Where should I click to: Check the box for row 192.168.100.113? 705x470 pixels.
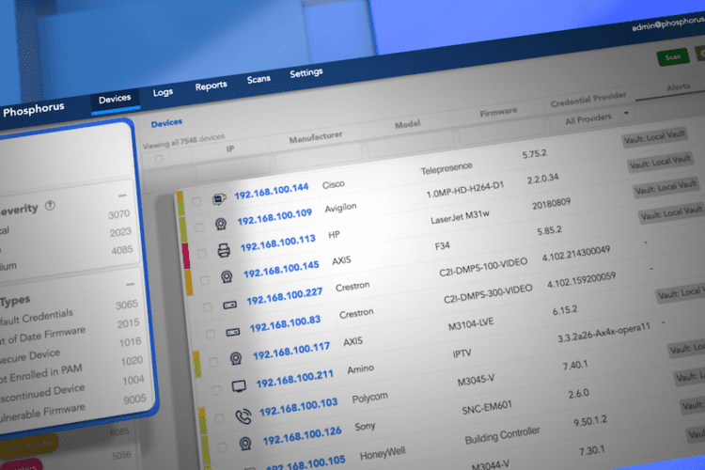202,253
